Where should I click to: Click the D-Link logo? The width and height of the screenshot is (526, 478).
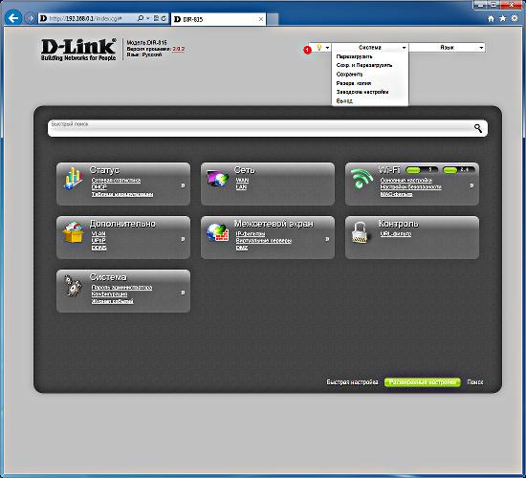coord(78,50)
